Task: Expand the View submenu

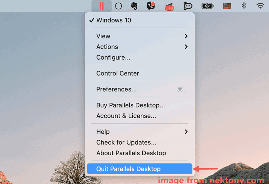Action: click(140, 36)
